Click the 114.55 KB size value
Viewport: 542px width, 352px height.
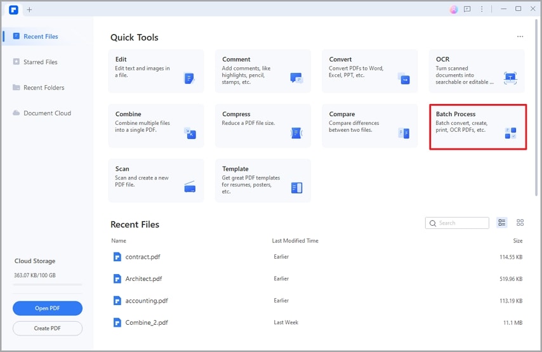(511, 257)
